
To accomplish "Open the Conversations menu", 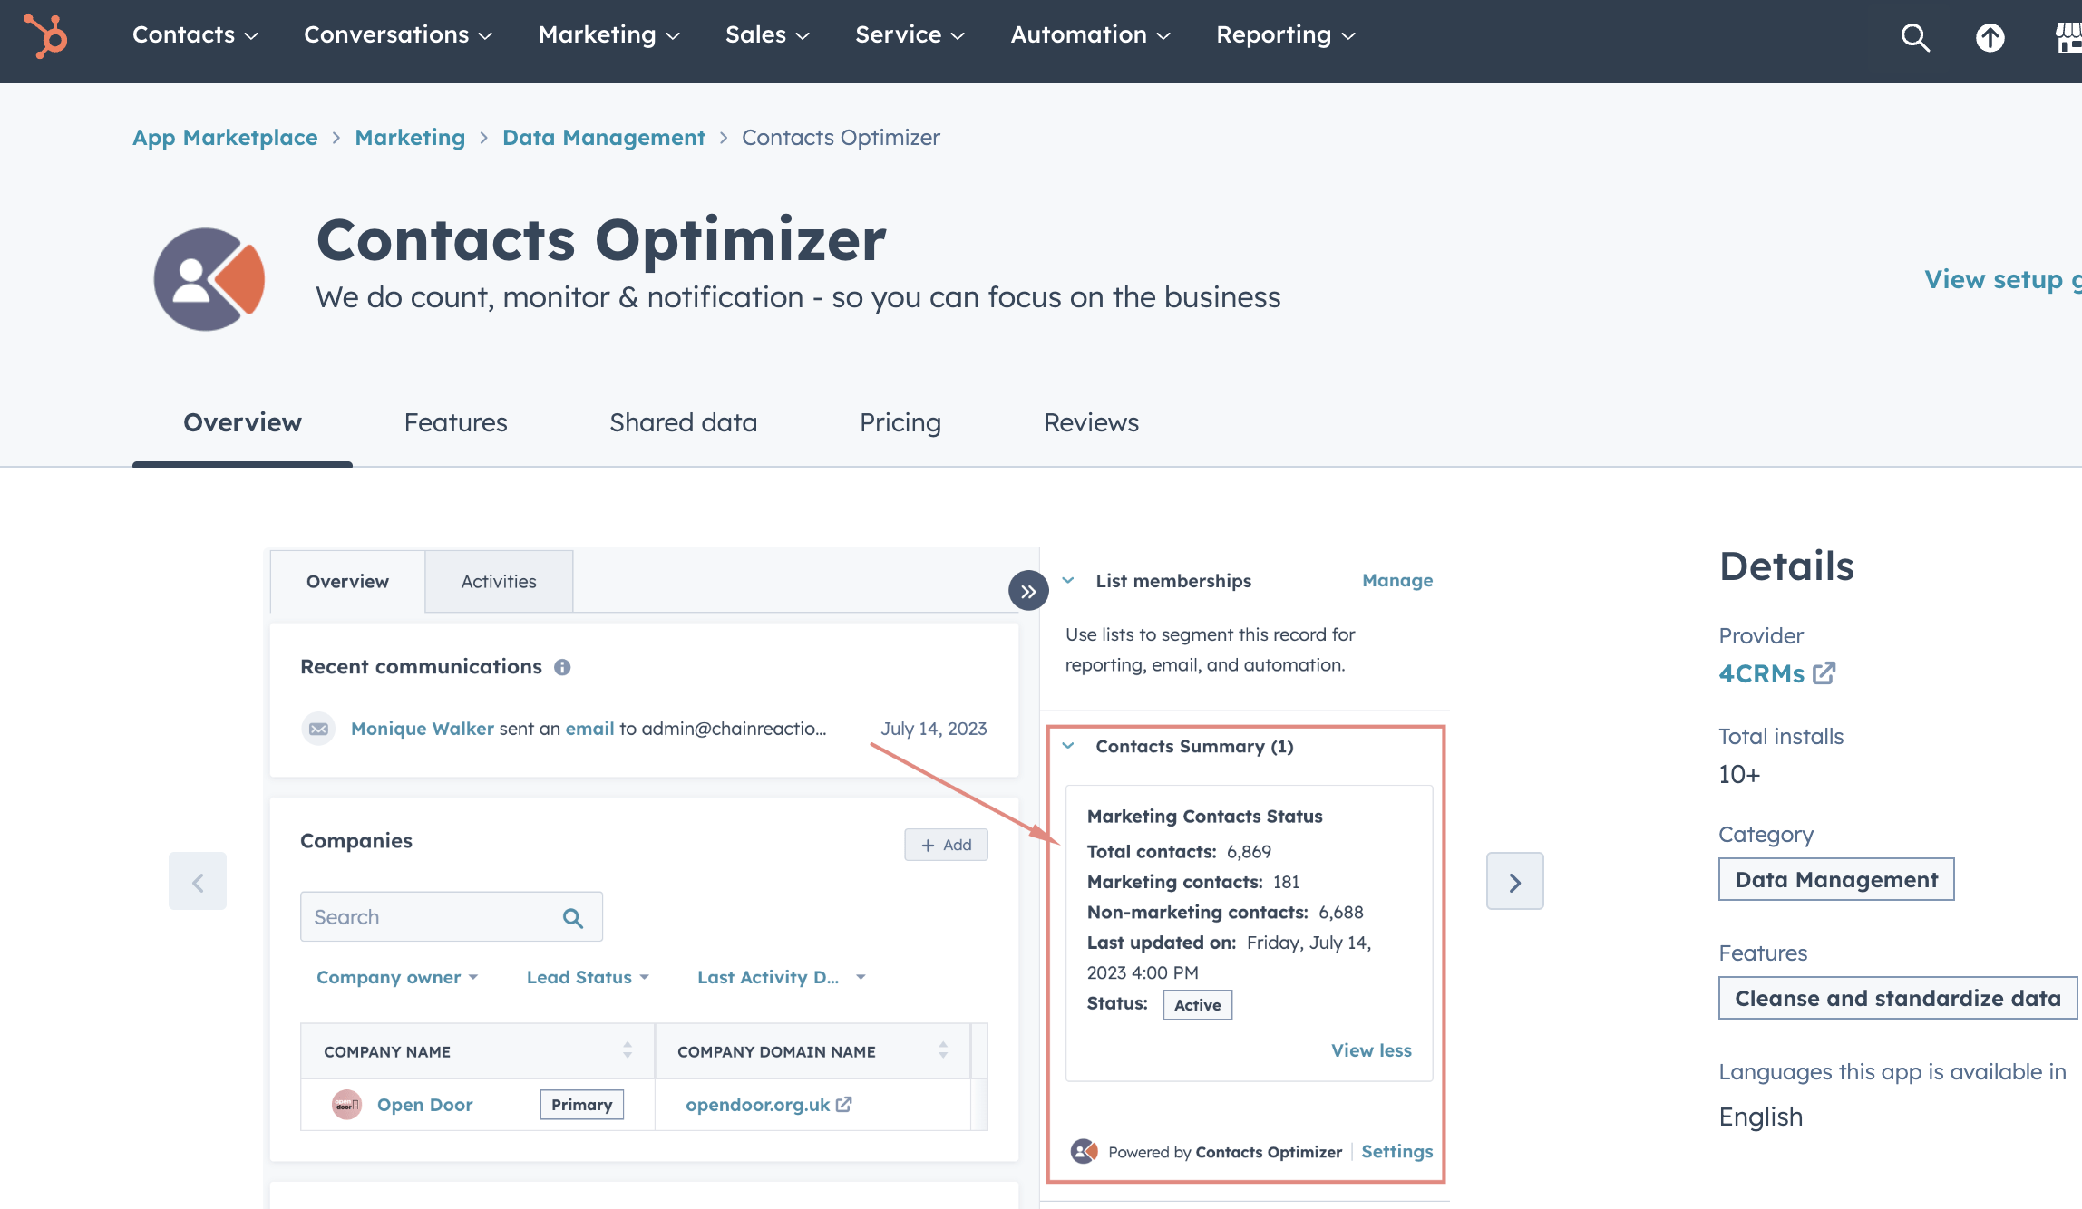I will pyautogui.click(x=398, y=34).
